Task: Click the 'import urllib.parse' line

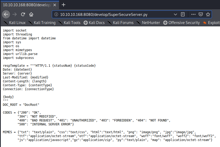Action: pos(20,54)
